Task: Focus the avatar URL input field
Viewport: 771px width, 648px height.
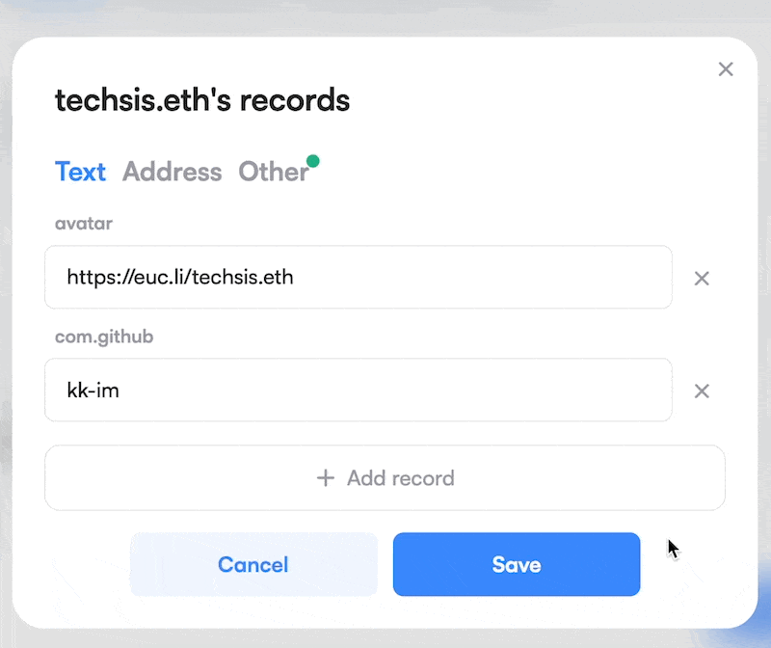Action: pos(359,277)
